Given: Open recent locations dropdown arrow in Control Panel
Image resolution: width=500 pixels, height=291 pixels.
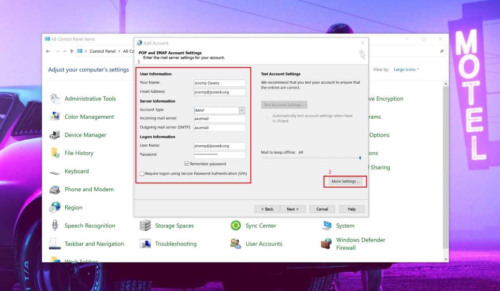Looking at the screenshot, I should click(x=65, y=52).
